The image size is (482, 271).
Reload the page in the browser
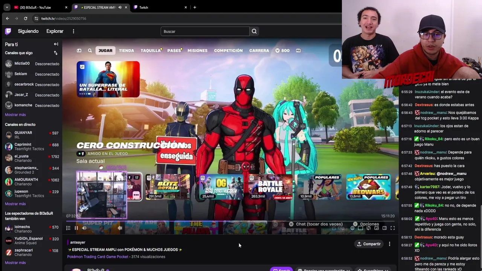coord(25,18)
